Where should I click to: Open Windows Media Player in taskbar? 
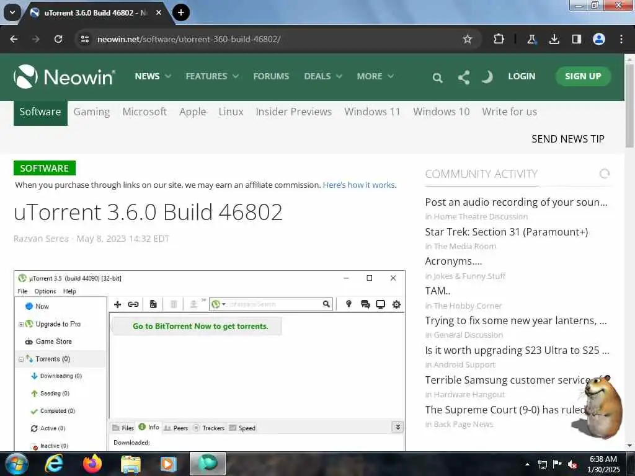(169, 464)
